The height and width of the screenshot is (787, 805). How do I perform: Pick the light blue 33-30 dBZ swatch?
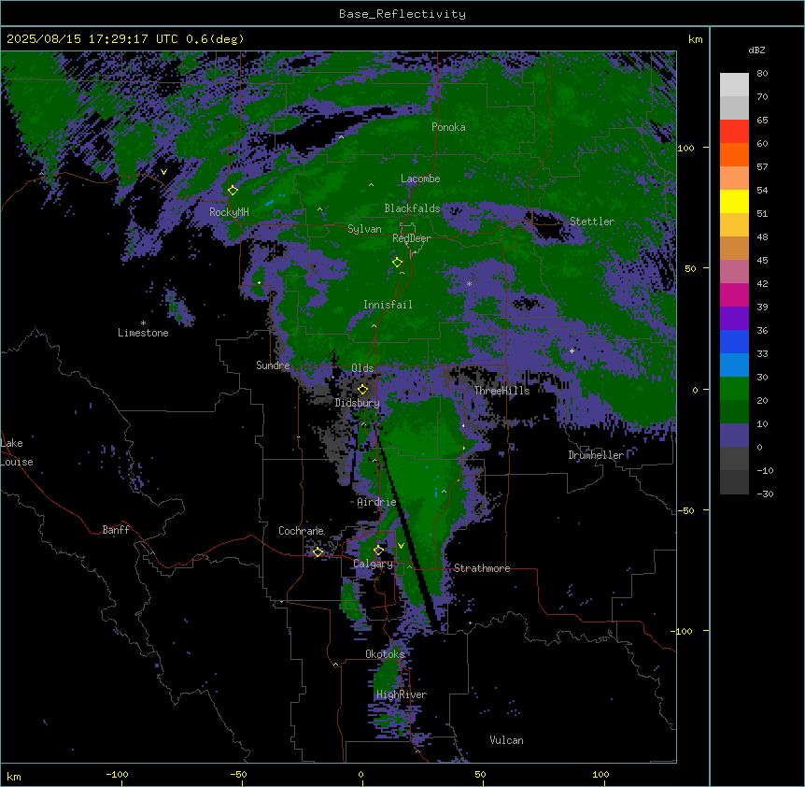pos(734,365)
